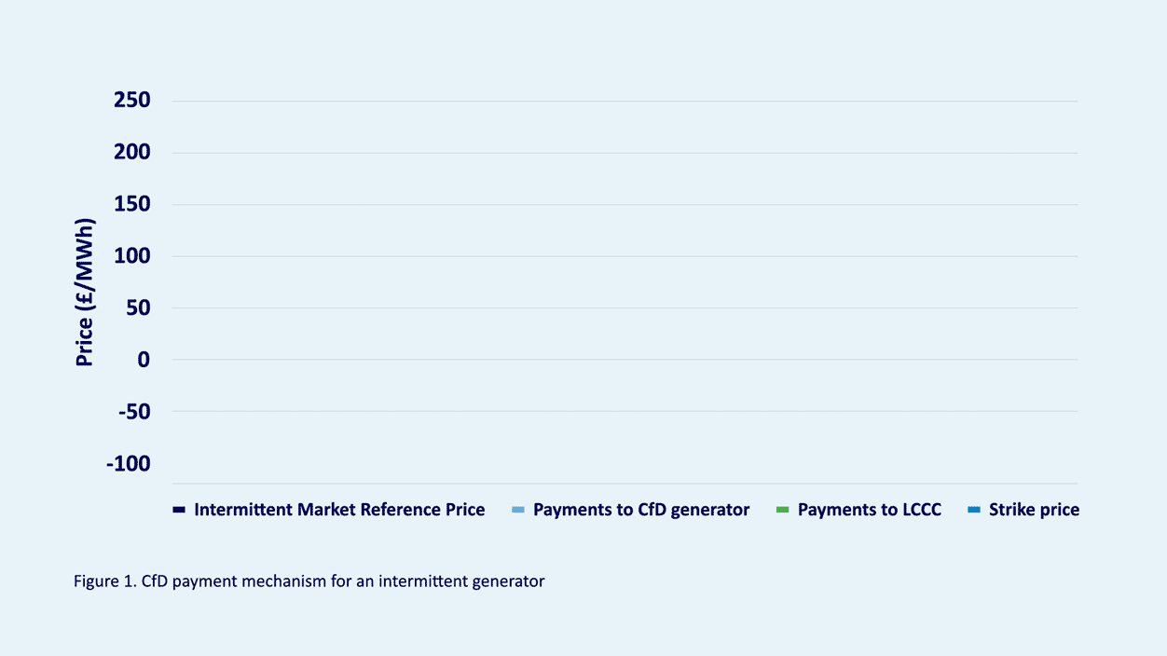Screen dimensions: 1167x656
Task: Select the -100 y-axis tick label
Action: click(x=129, y=463)
